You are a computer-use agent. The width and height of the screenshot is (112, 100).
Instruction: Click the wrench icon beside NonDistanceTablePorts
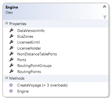[12, 54]
